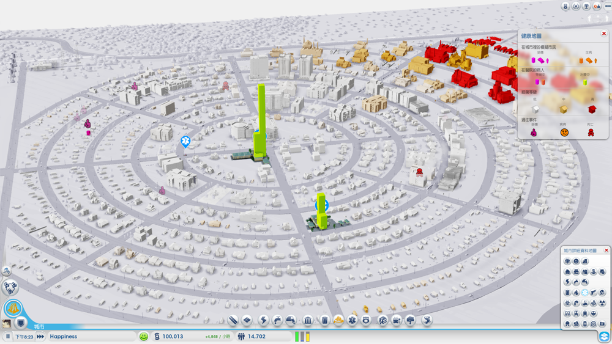Click the RCI demand bars

pyautogui.click(x=302, y=336)
